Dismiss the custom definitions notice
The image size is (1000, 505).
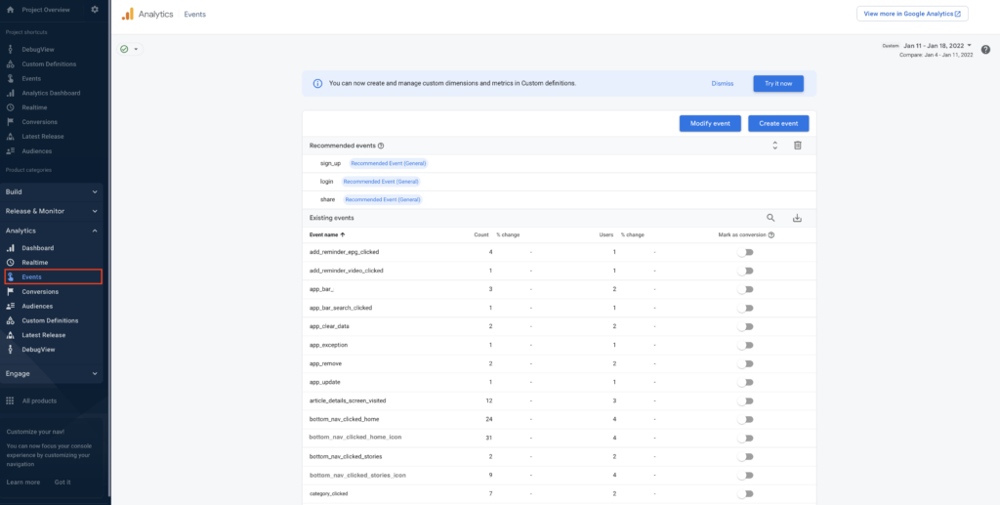pos(722,83)
